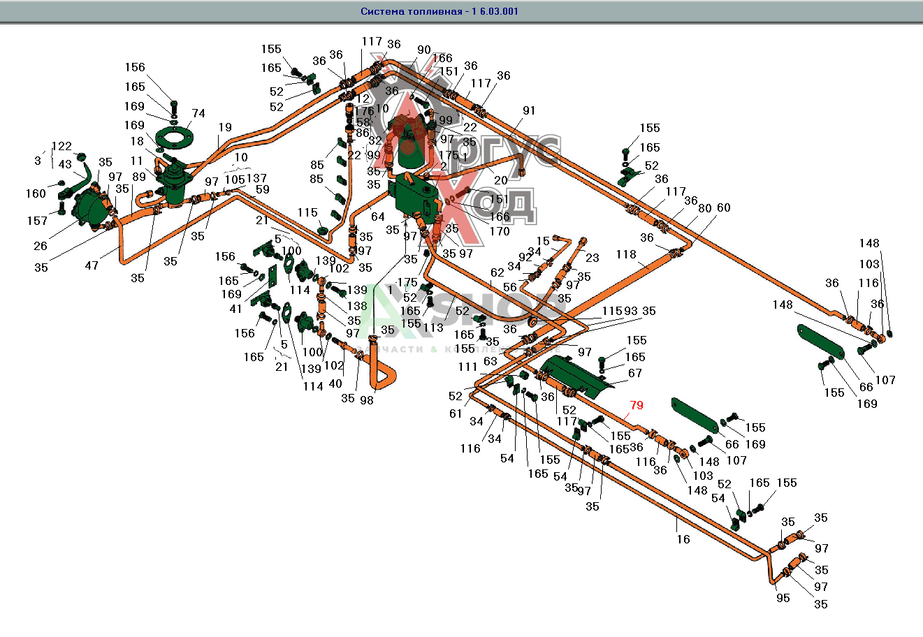The image size is (923, 637).
Task: Click the 'Система топливная' title bar
Action: coord(439,11)
